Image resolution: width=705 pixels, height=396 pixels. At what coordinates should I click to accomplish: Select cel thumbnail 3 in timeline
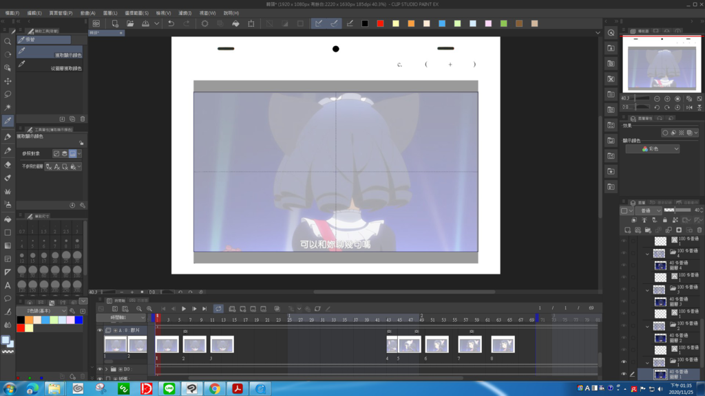point(222,344)
